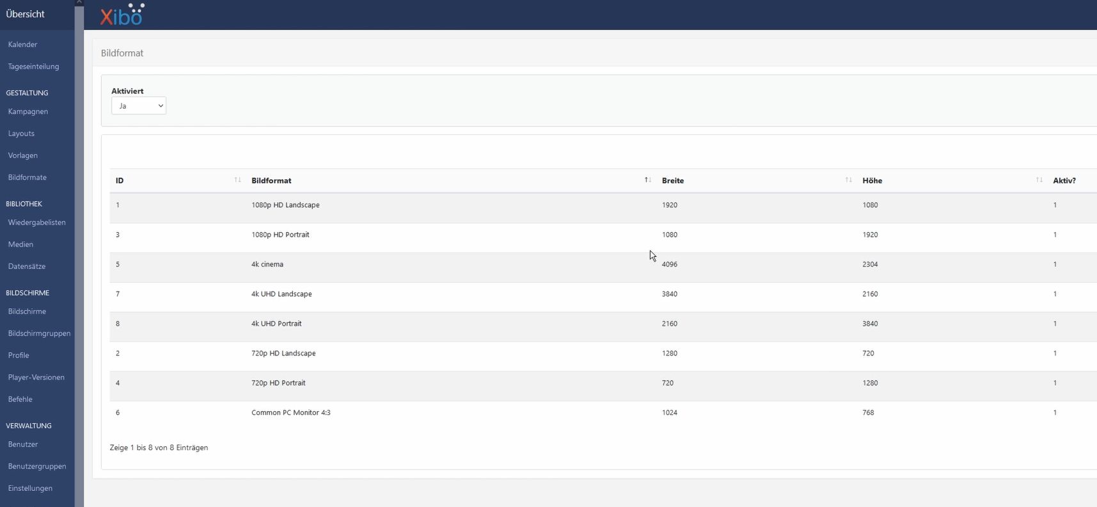Open the Aktiviert dropdown showing Ja
This screenshot has width=1097, height=507.
[x=139, y=105]
